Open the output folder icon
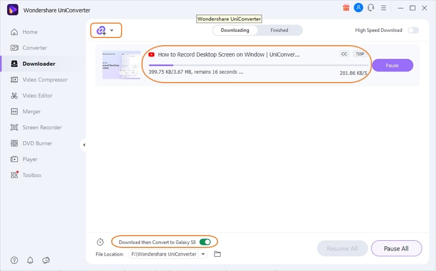Viewport: 436px width, 271px height. [217, 254]
